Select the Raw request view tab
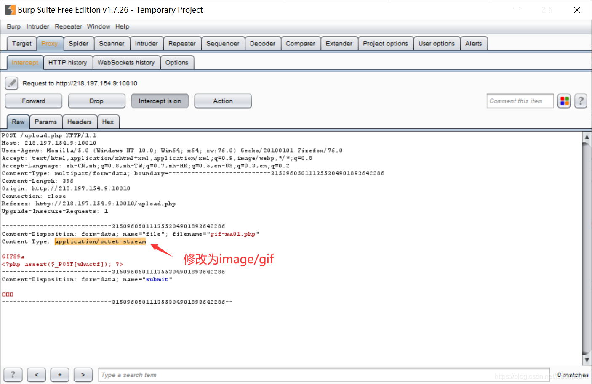This screenshot has height=384, width=592. click(x=18, y=122)
